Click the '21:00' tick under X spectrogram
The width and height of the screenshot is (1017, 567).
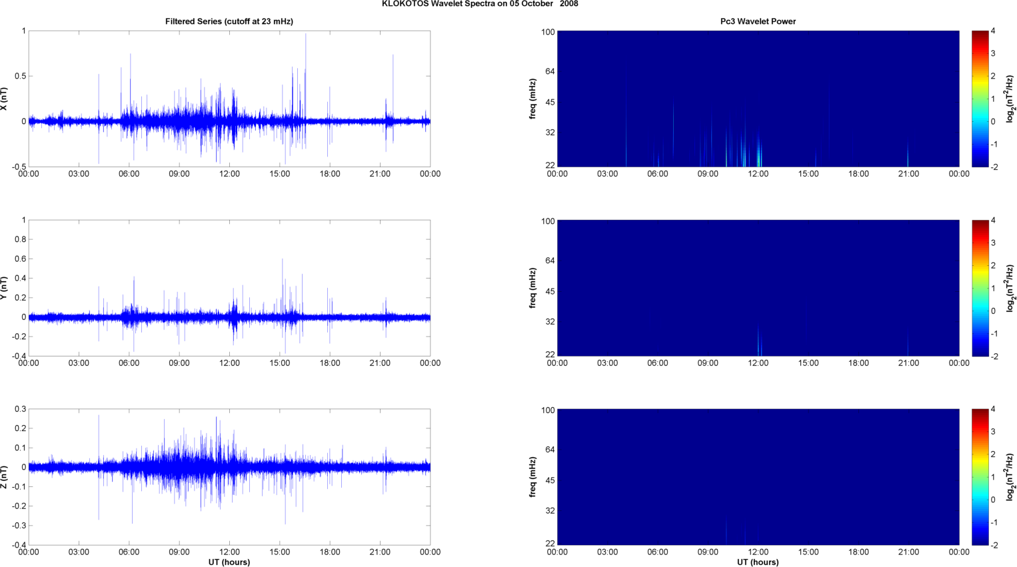pyautogui.click(x=908, y=174)
